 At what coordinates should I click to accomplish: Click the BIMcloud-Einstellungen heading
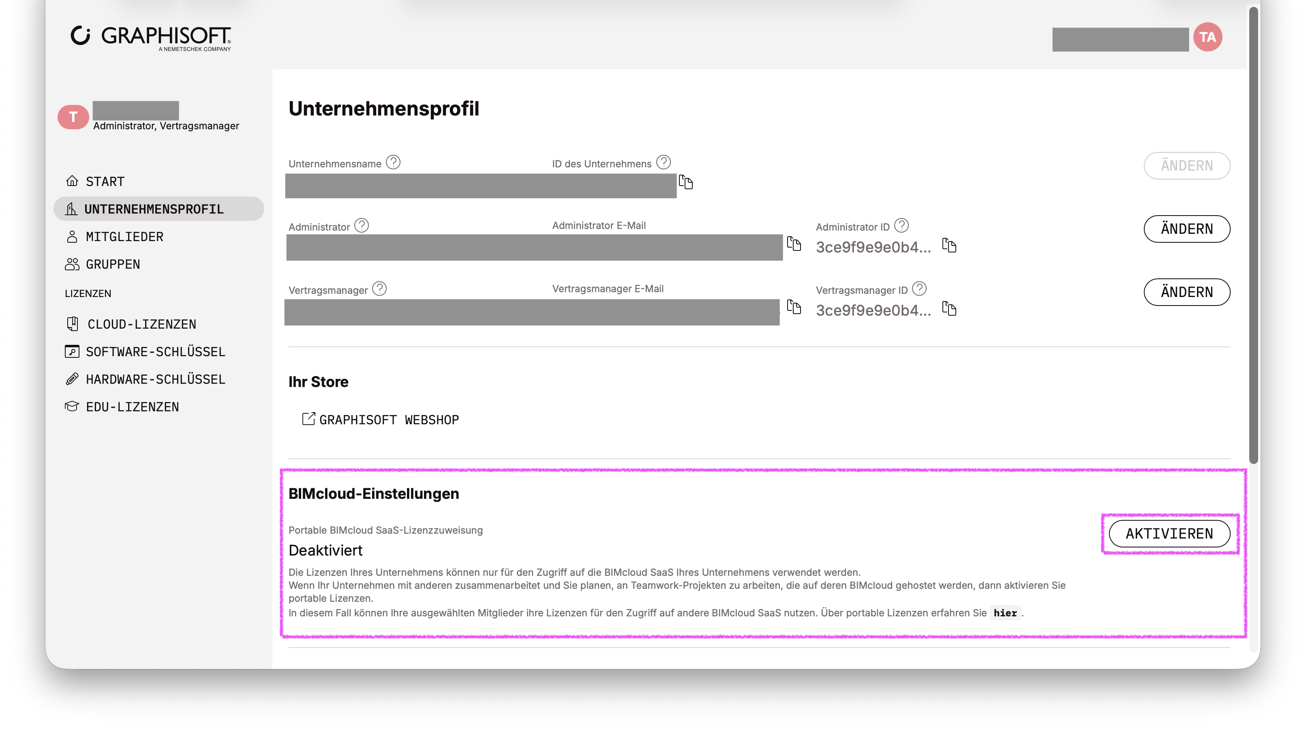click(x=374, y=494)
